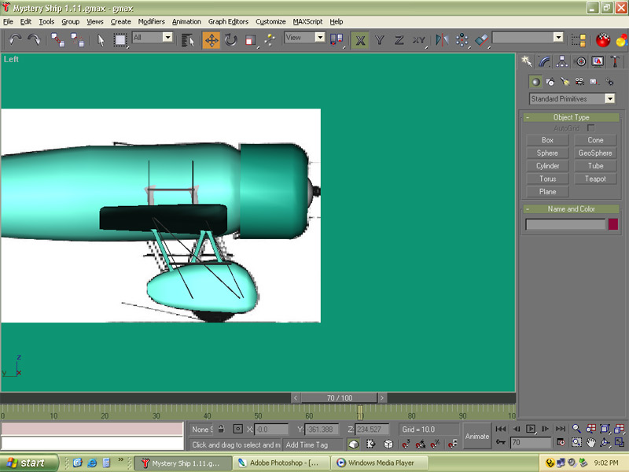Screen dimensions: 629x472
Task: Click the object color swatch
Action: [x=613, y=224]
